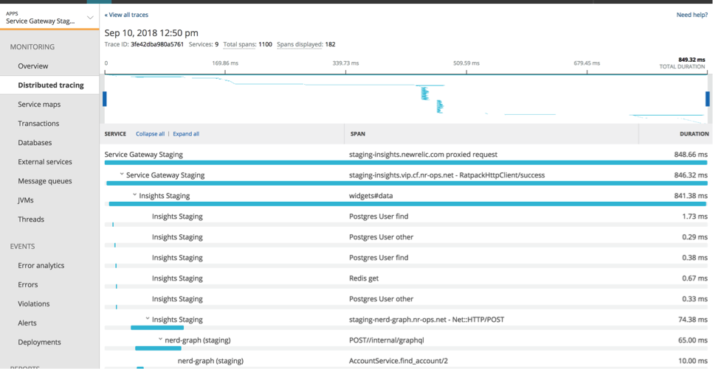The height and width of the screenshot is (369, 713).
Task: Click the 848.66 ms duration bar
Action: pos(406,163)
